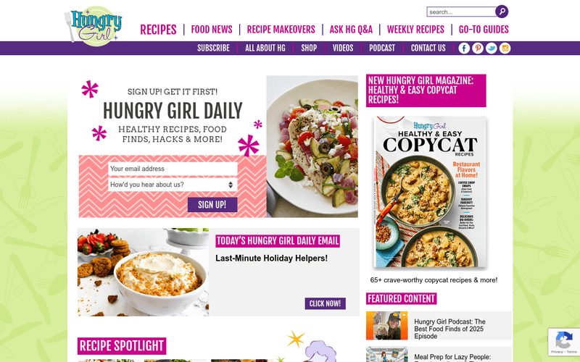Open the Last-Minute Holiday Helpers headline
This screenshot has height=362, width=580.
[x=271, y=258]
